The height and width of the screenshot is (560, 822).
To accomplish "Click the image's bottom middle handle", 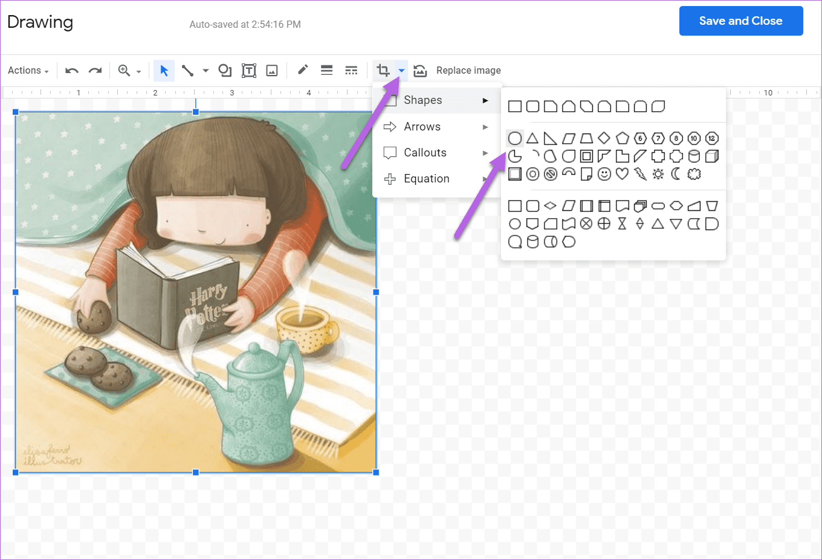I will (196, 472).
